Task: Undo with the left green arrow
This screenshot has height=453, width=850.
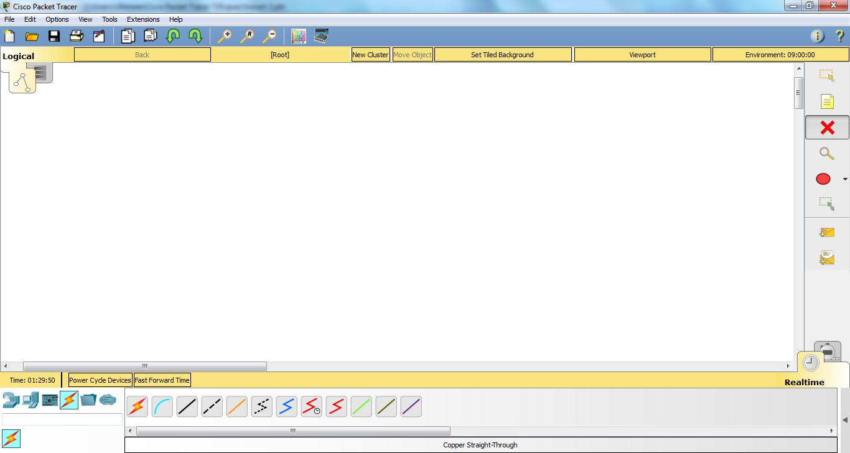Action: (173, 36)
